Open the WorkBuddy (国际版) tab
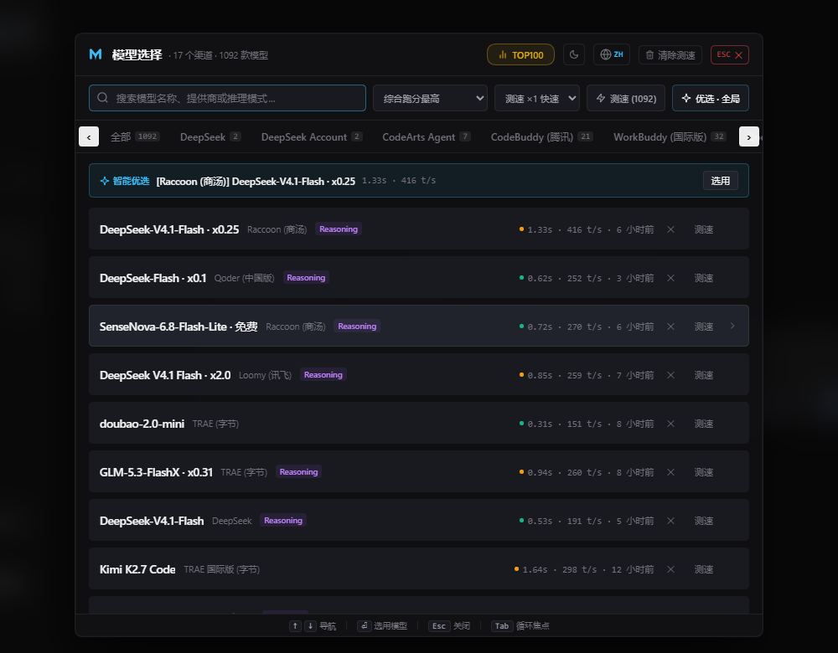Image resolution: width=838 pixels, height=653 pixels. (670, 137)
